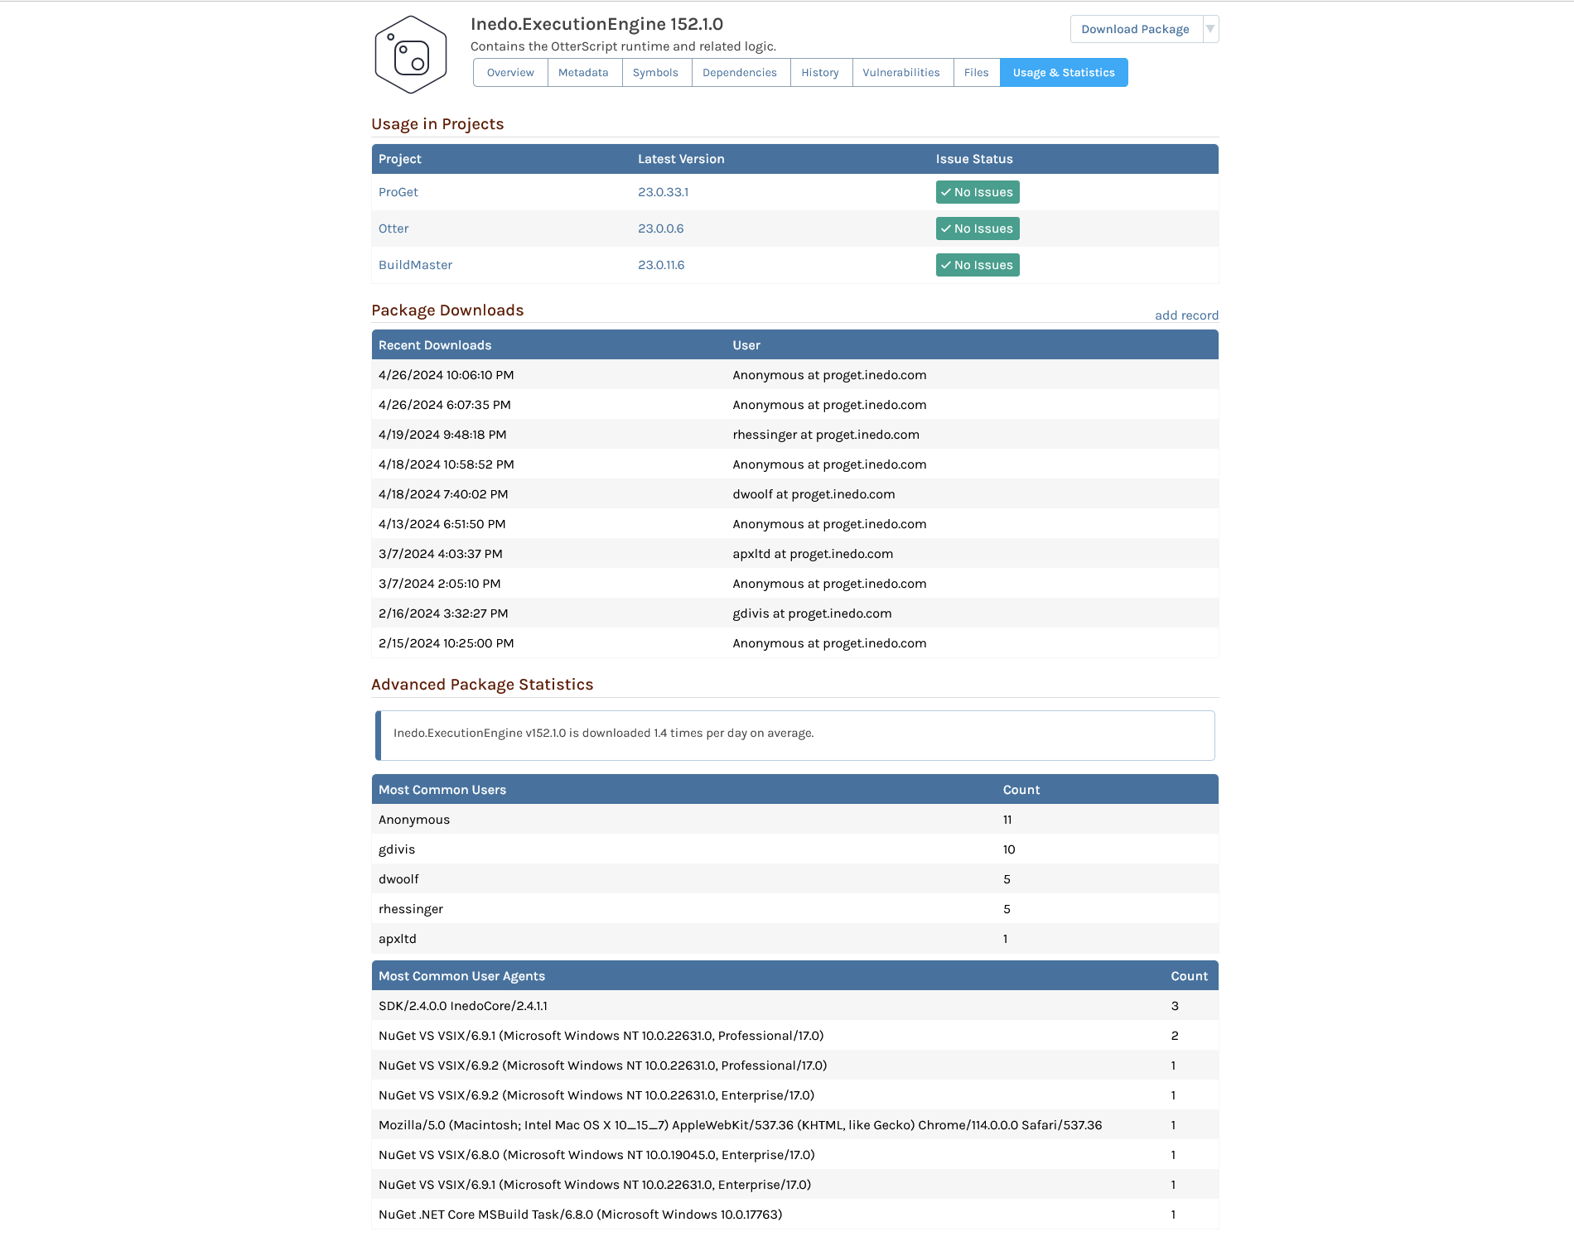Viewport: 1574px width, 1246px height.
Task: Open the Symbols tab
Action: (655, 73)
